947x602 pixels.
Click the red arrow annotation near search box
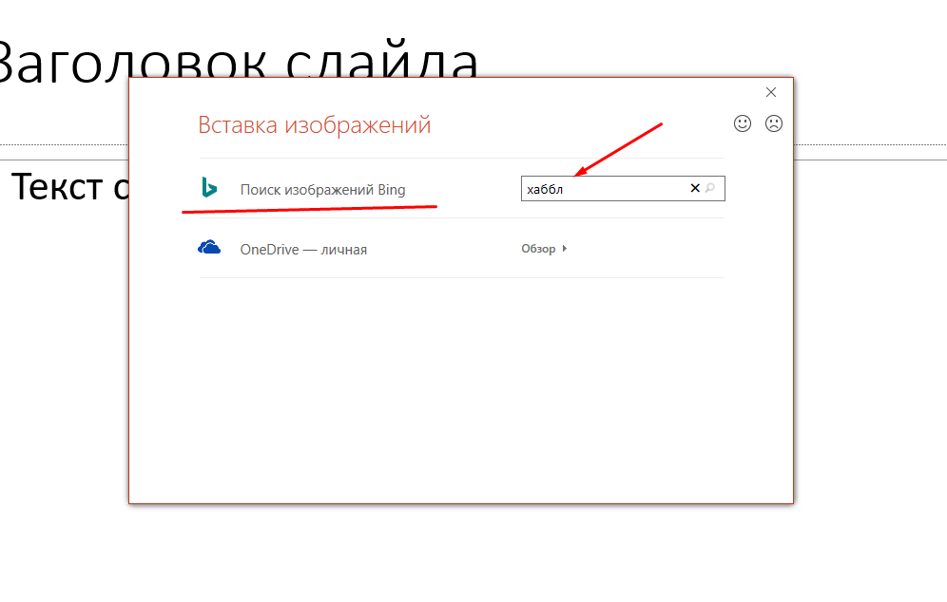(618, 150)
